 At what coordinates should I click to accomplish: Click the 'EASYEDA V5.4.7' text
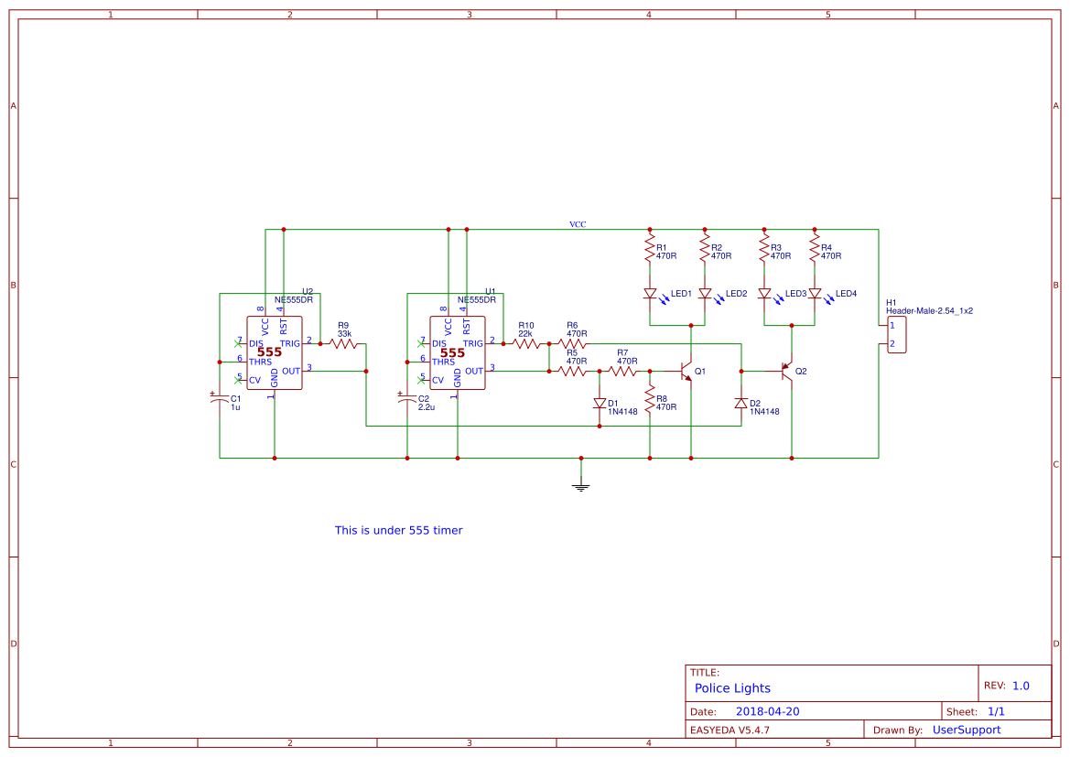[x=730, y=730]
